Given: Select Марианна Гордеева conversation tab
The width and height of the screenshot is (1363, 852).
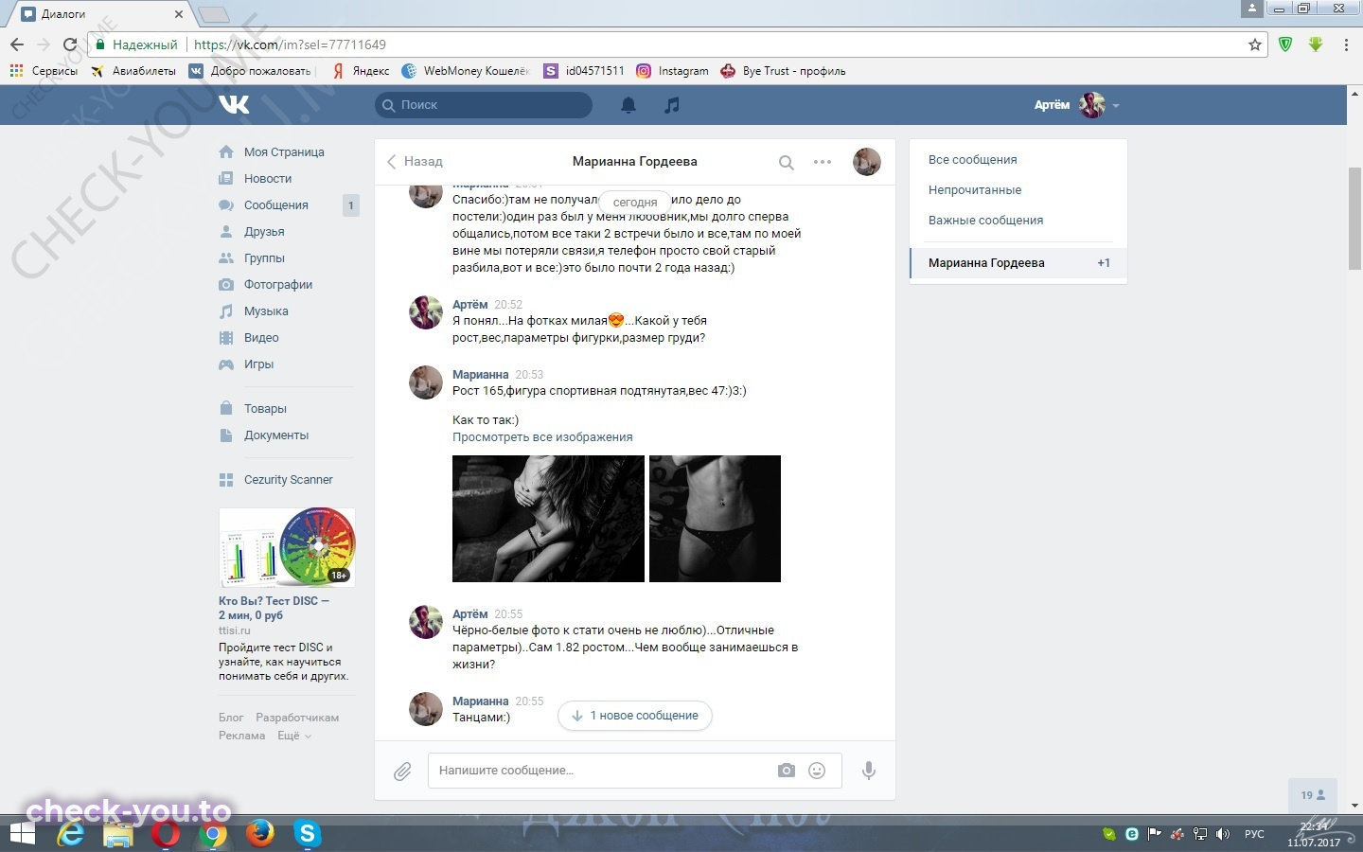Looking at the screenshot, I should tap(1018, 263).
